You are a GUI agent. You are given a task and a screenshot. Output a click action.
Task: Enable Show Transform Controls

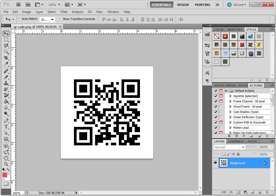(x=61, y=19)
